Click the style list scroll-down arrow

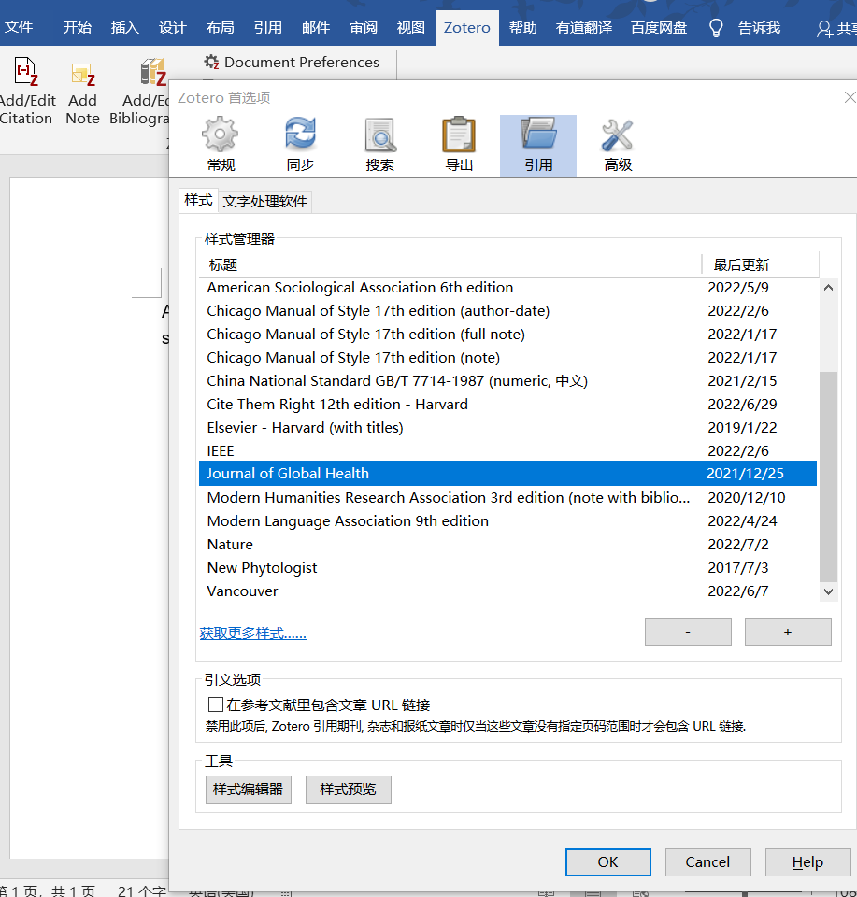pyautogui.click(x=828, y=591)
